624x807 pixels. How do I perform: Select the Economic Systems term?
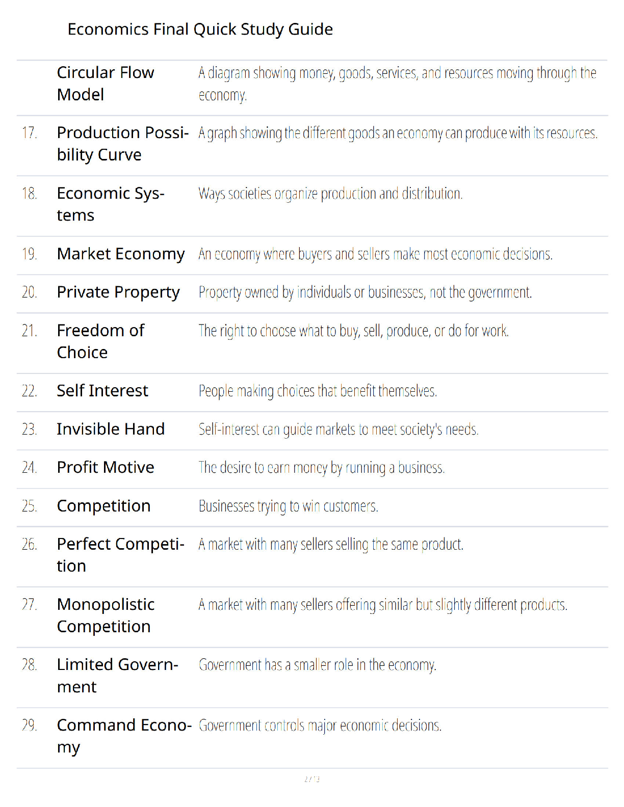point(111,204)
